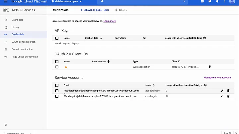Open the test-database service account email
This screenshot has height=134, width=239.
pos(101,91)
